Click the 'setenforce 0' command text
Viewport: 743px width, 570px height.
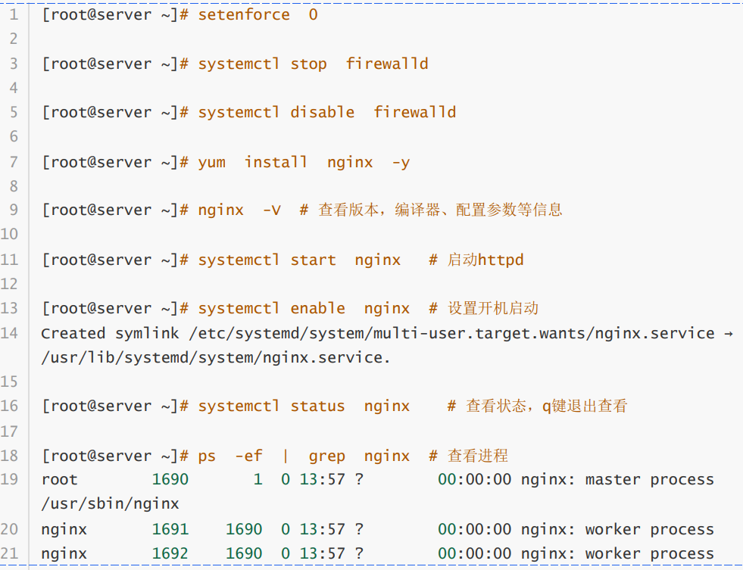[258, 14]
